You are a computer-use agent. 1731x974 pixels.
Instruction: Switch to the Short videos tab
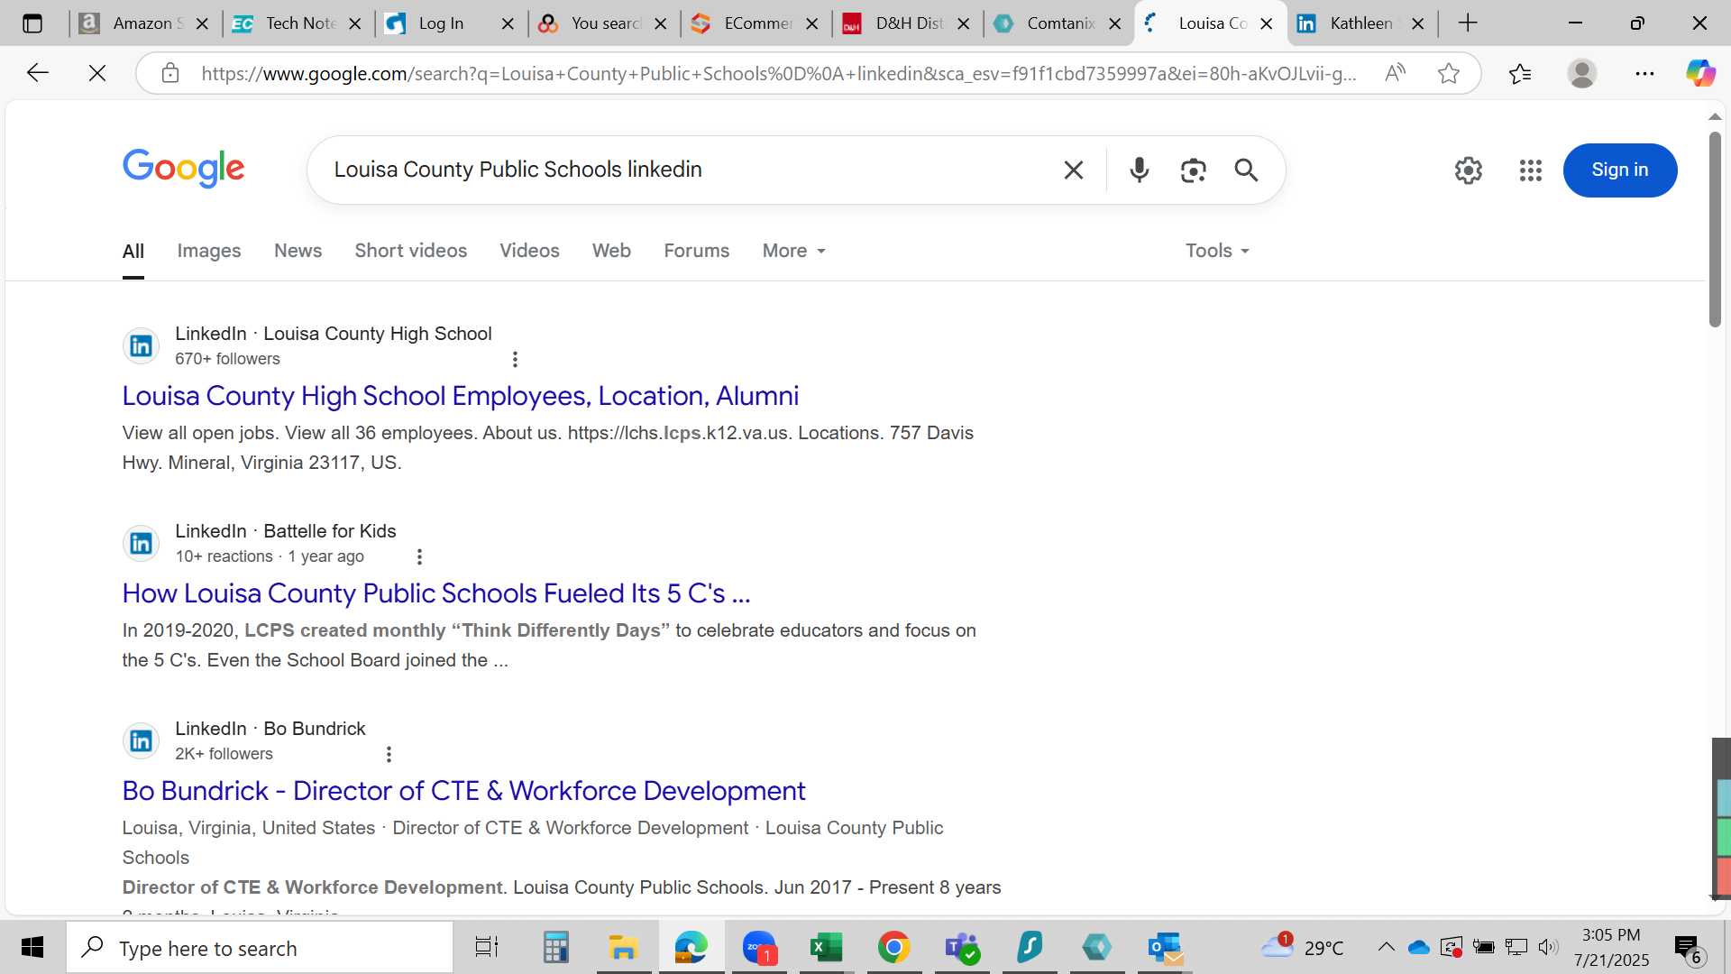[x=410, y=251]
